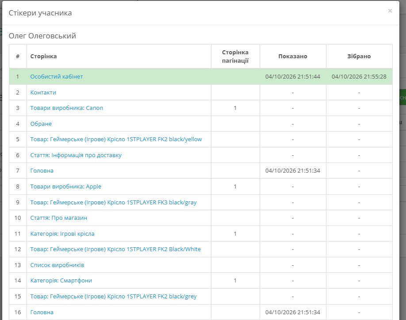This screenshot has height=320, width=406.
Task: Open Товари виробника: Canon link
Action: click(x=66, y=108)
